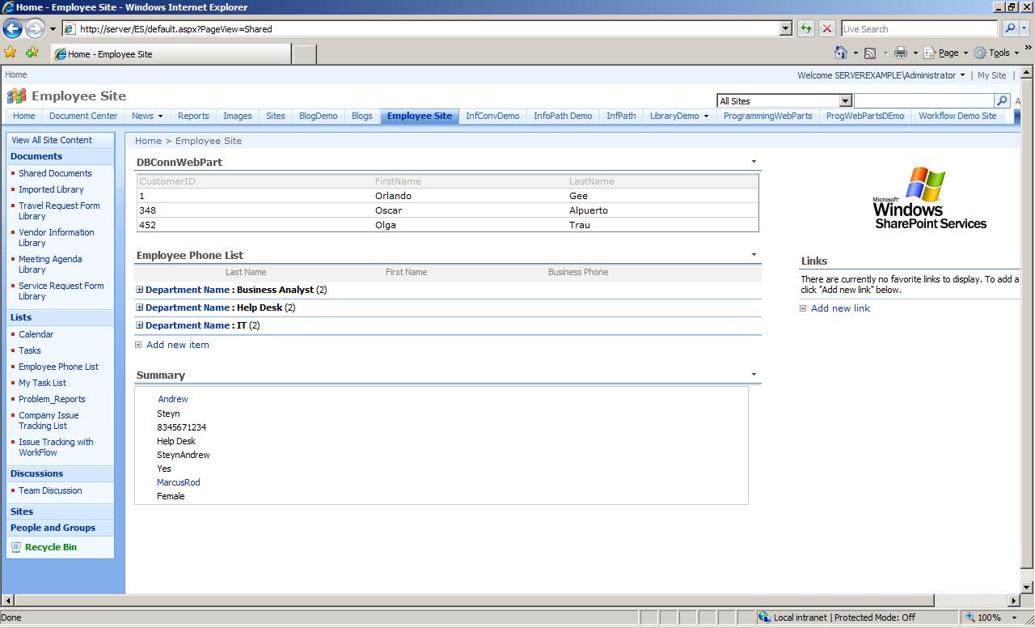Click the browser Back arrow button

(12, 28)
